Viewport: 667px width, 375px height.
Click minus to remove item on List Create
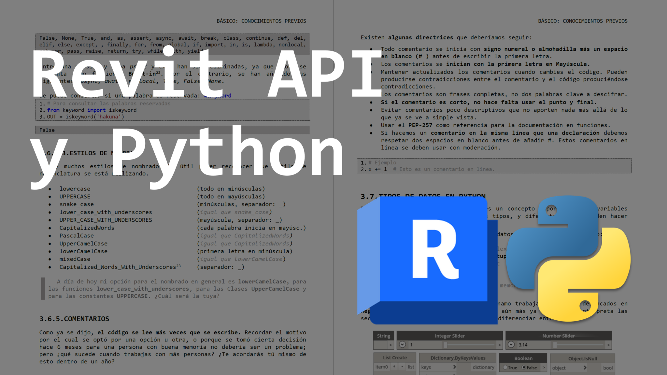point(402,367)
